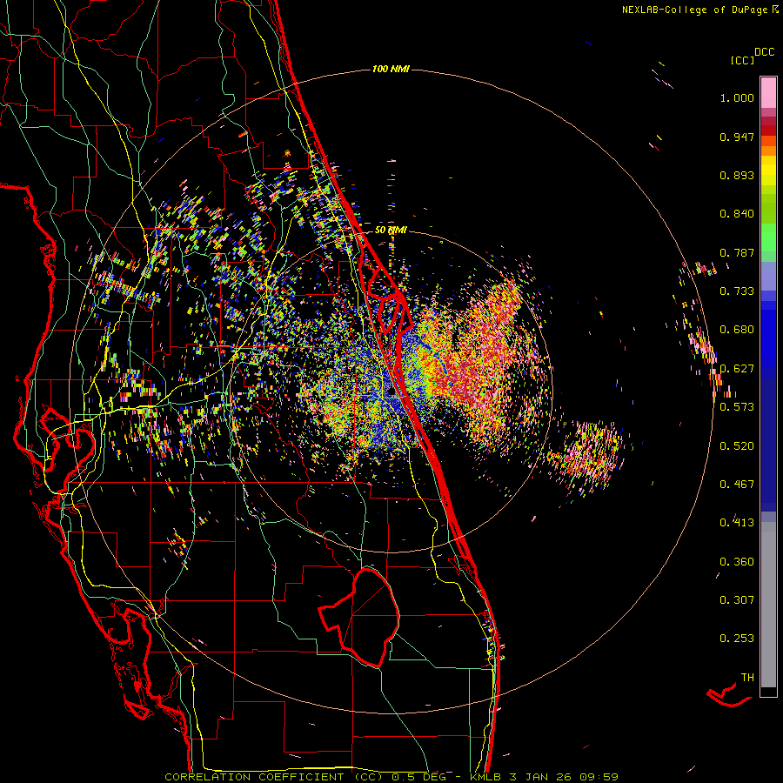Click the TH threshold label
Image resolution: width=783 pixels, height=783 pixels.
(747, 677)
